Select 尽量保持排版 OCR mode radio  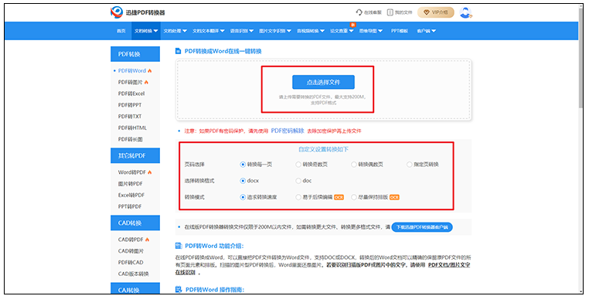tap(354, 197)
